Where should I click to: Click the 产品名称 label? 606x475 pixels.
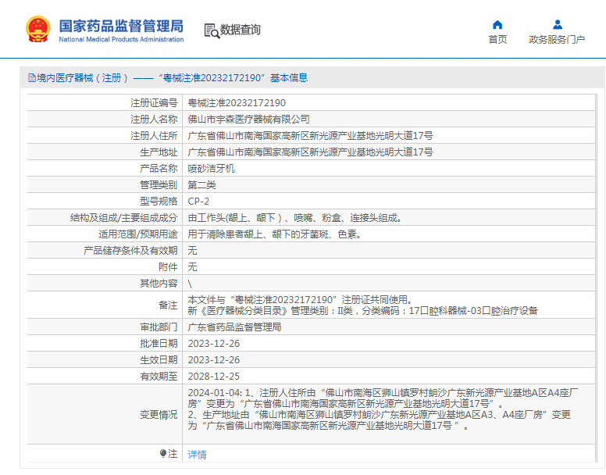tap(159, 169)
